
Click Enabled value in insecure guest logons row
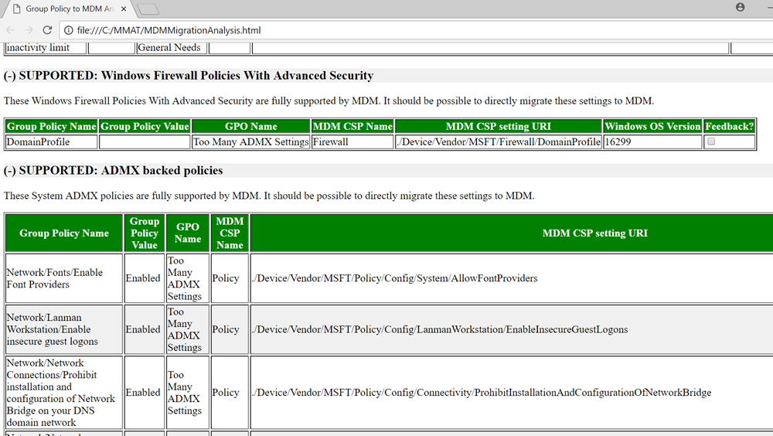[144, 329]
